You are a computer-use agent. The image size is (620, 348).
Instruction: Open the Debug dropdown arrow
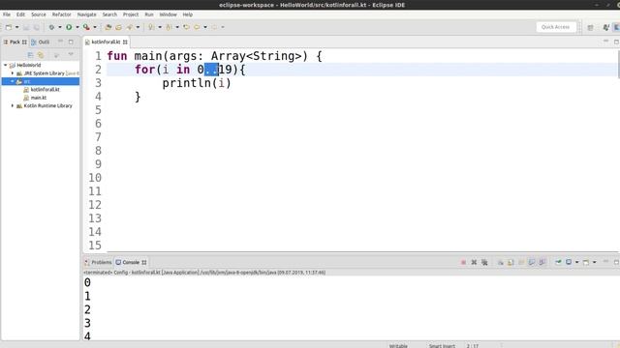pos(60,27)
